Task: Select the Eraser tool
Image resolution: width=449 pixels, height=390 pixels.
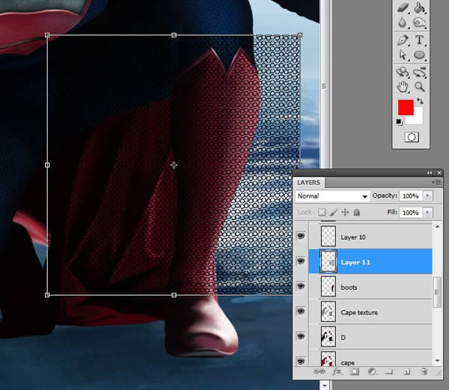Action: [403, 7]
